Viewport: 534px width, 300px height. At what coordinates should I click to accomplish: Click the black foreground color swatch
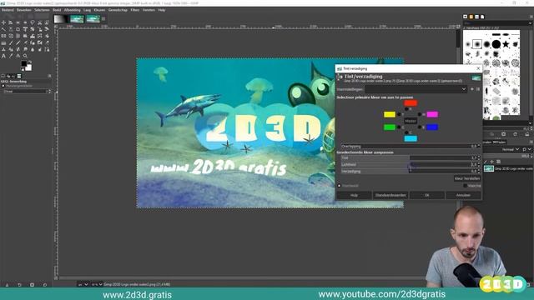click(x=24, y=63)
